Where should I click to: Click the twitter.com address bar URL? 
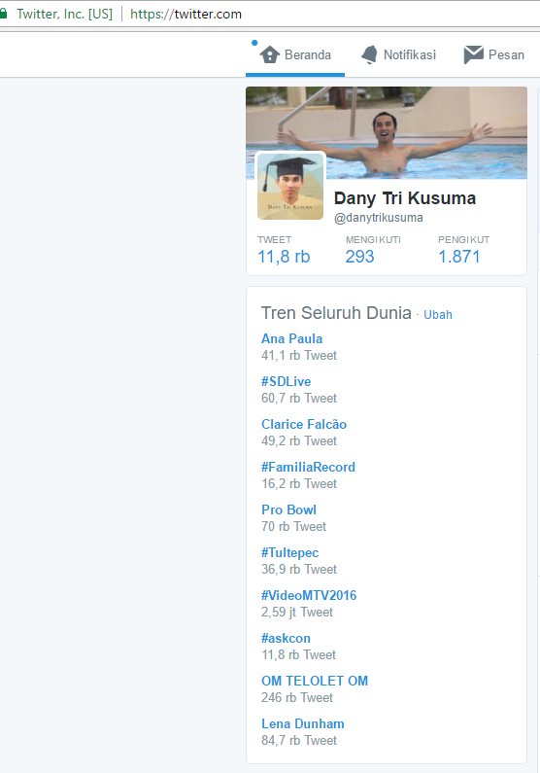(186, 14)
